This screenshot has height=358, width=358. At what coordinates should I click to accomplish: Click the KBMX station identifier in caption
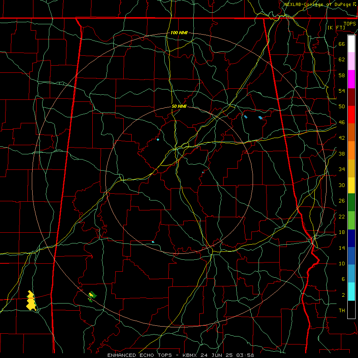pyautogui.click(x=189, y=355)
